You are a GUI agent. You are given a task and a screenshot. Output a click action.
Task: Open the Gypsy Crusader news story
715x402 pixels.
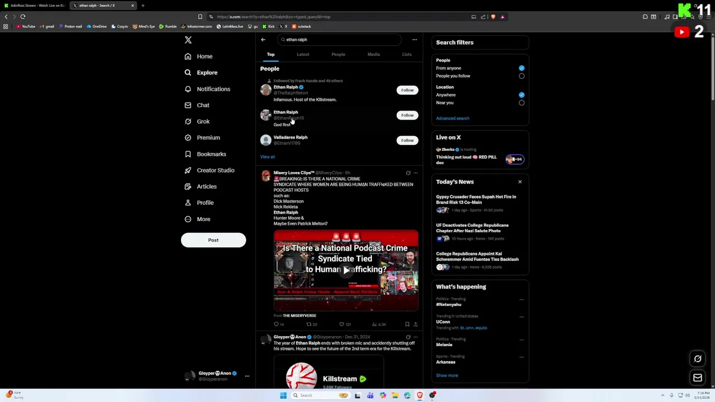point(479,203)
